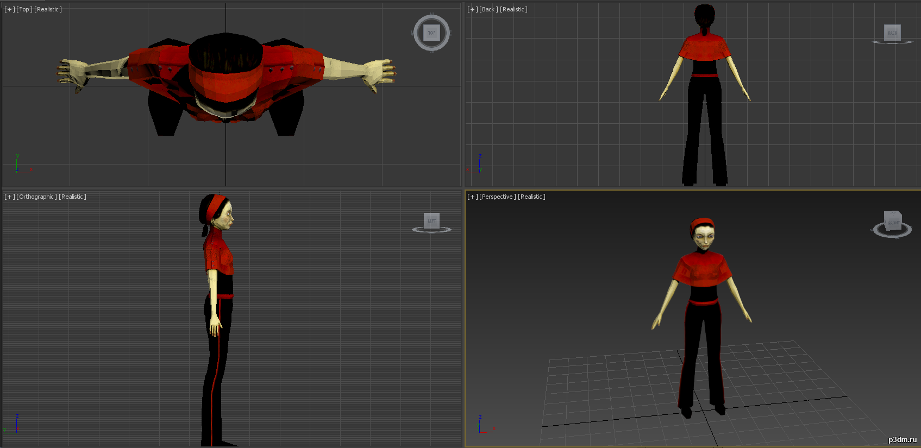Click the TOP face of the ViewCube
This screenshot has height=448, width=921.
click(432, 33)
